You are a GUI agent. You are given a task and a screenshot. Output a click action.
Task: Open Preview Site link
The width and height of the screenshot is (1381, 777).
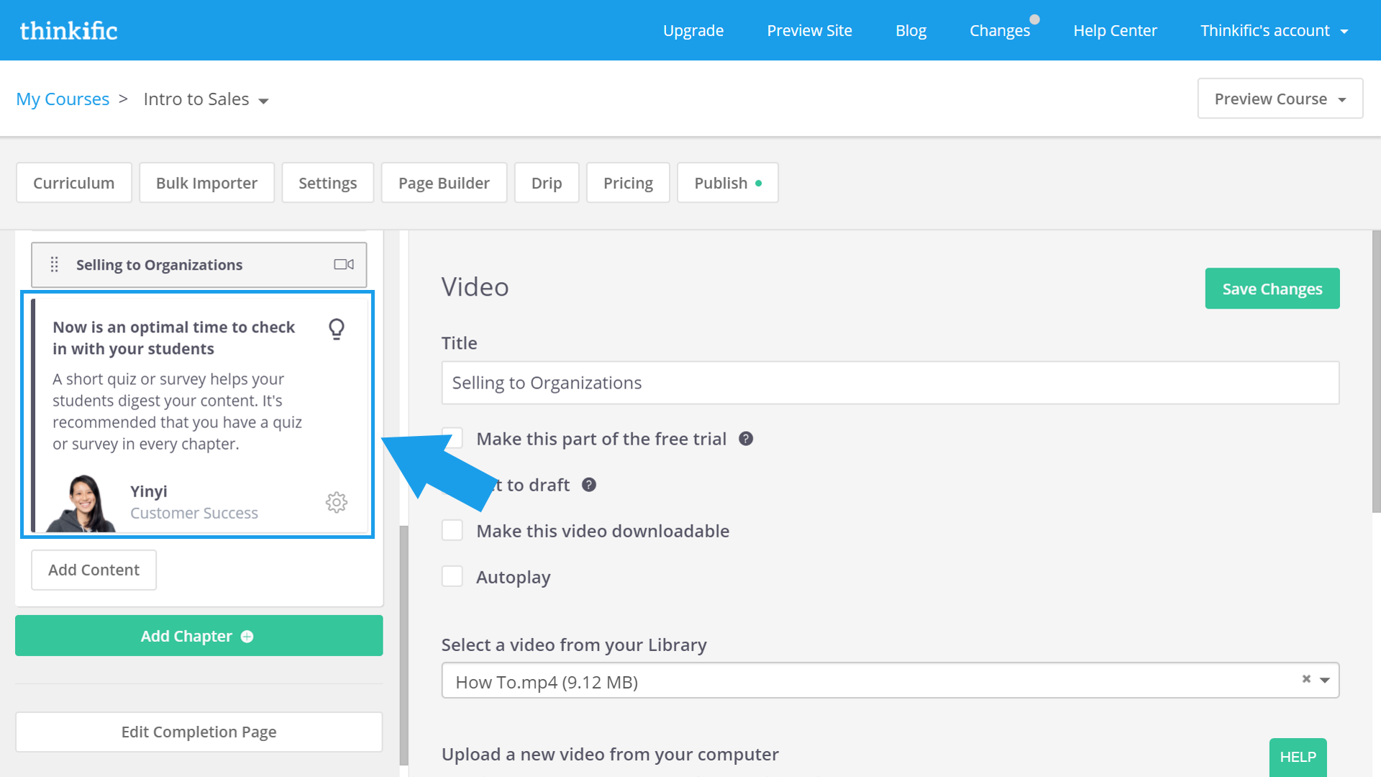(809, 30)
